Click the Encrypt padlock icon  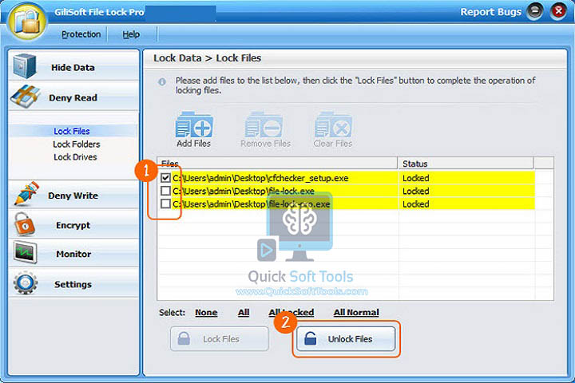click(24, 224)
